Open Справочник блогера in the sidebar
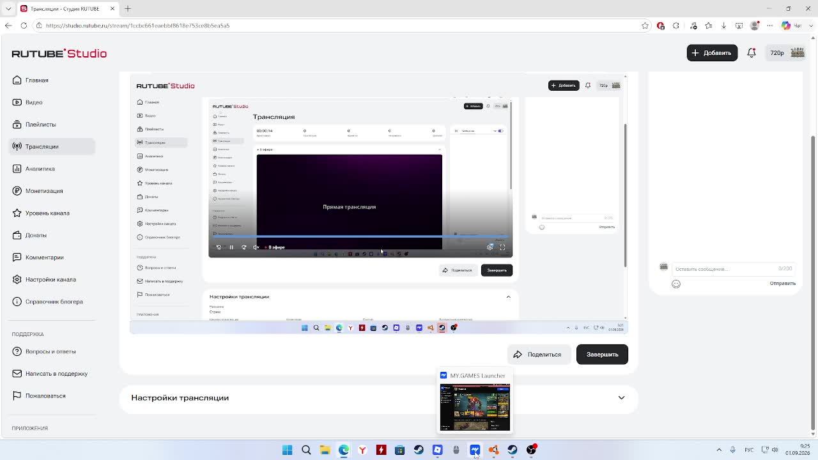This screenshot has height=460, width=818. 48,302
